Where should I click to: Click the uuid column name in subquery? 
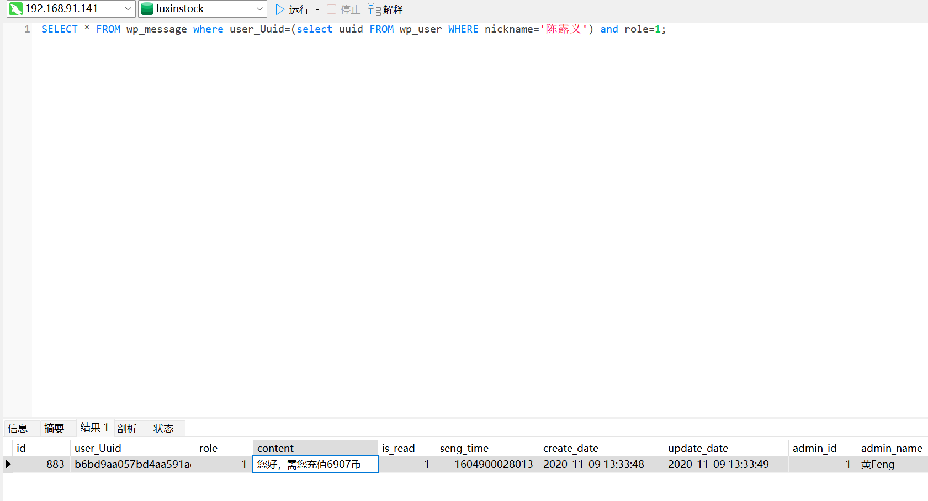(351, 29)
